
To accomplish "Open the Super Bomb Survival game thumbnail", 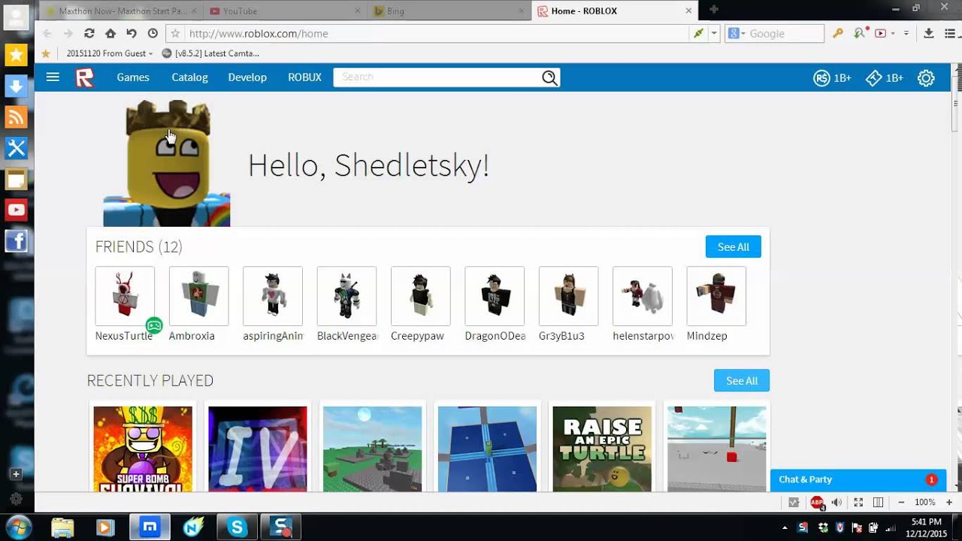I will (143, 449).
